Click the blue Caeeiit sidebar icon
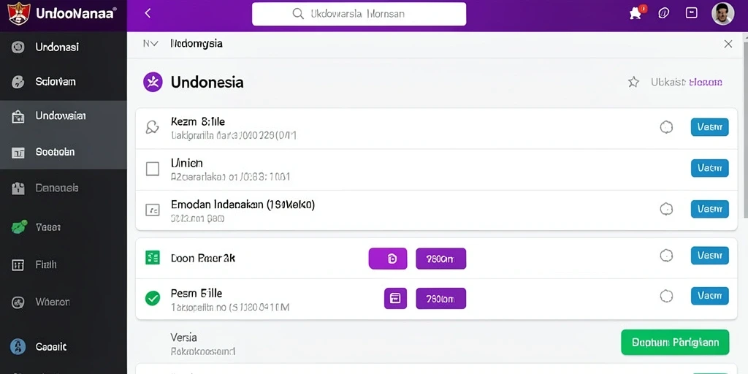748x374 pixels. pos(18,347)
